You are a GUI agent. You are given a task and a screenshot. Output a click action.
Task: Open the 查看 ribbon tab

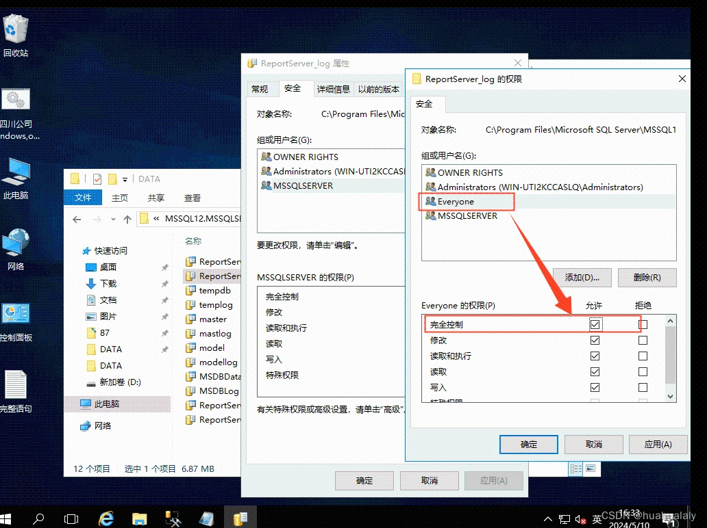click(x=193, y=198)
